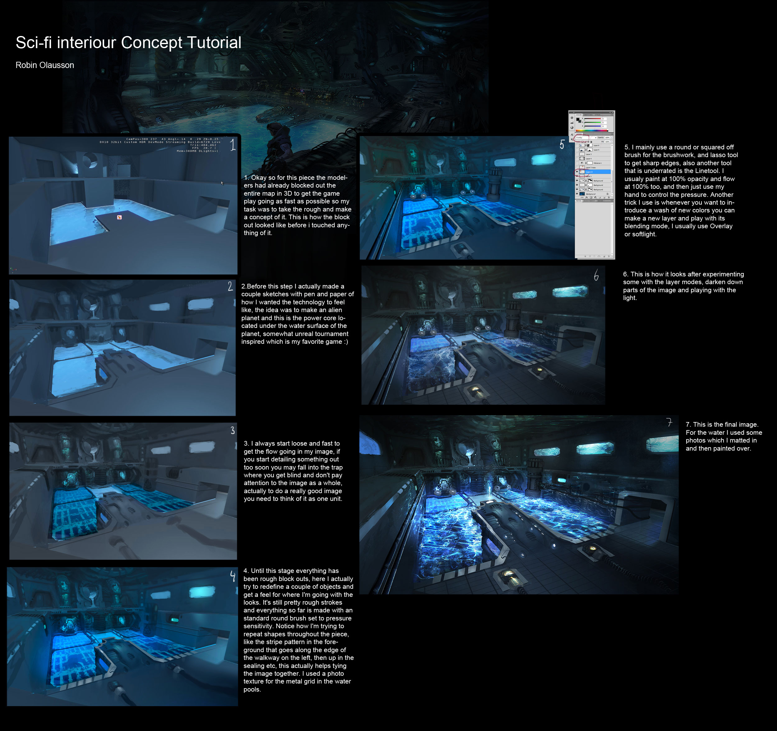The image size is (777, 731).
Task: Click the Layers list scrollbar down arrow
Action: [x=613, y=195]
